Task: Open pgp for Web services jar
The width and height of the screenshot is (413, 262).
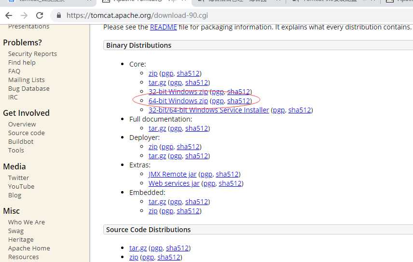Action: click(x=209, y=183)
